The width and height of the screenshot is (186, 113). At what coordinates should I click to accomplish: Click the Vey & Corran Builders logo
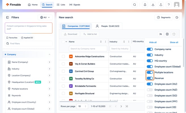pos(71,64)
